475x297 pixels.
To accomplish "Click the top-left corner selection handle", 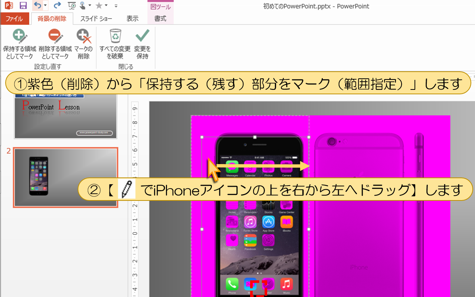I will tap(202, 137).
